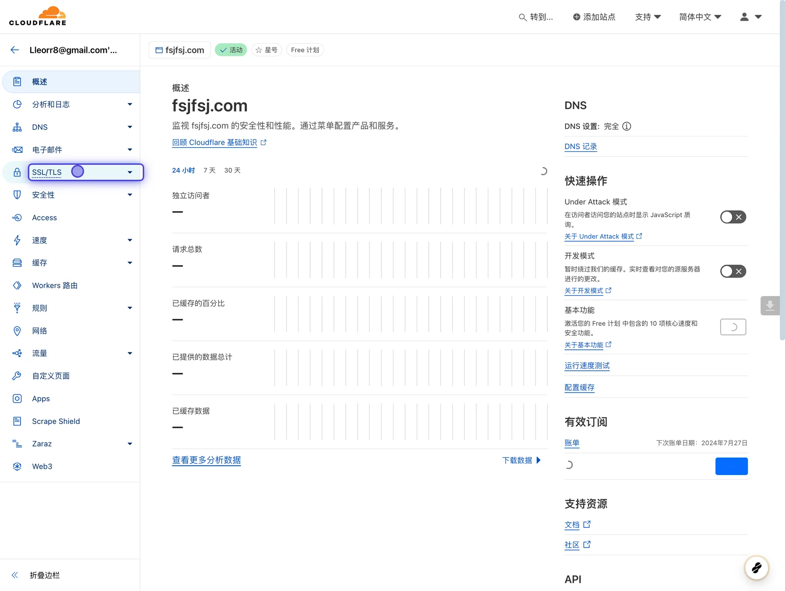This screenshot has height=591, width=785.
Task: Click the 添加站点 button
Action: (594, 17)
